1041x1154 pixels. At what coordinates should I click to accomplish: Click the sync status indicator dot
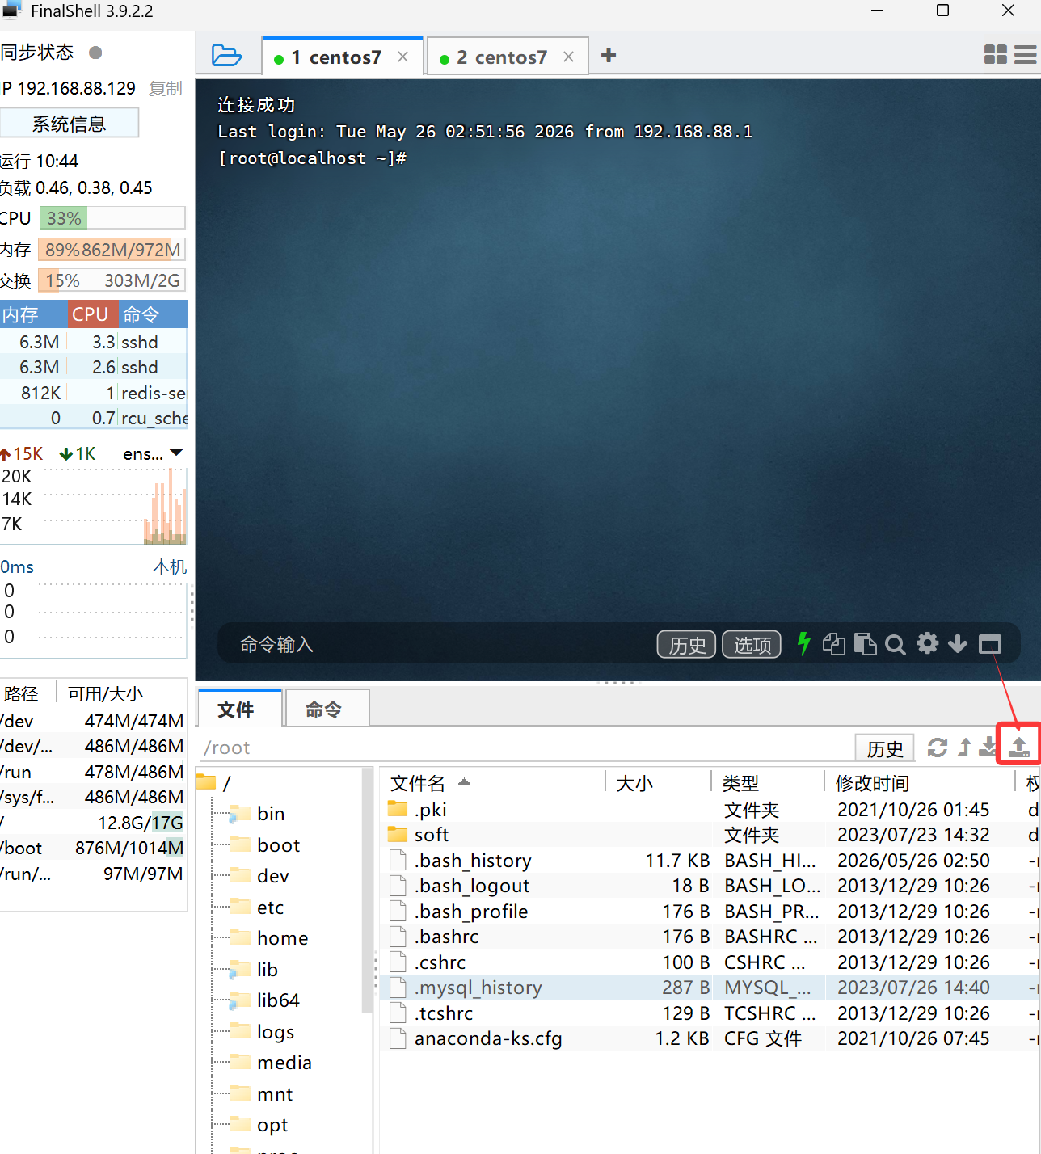point(95,53)
